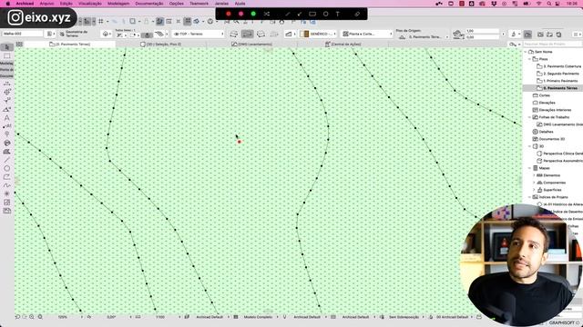Select the Fill tool in the toolbox
This screenshot has width=583, height=327.
6,152
